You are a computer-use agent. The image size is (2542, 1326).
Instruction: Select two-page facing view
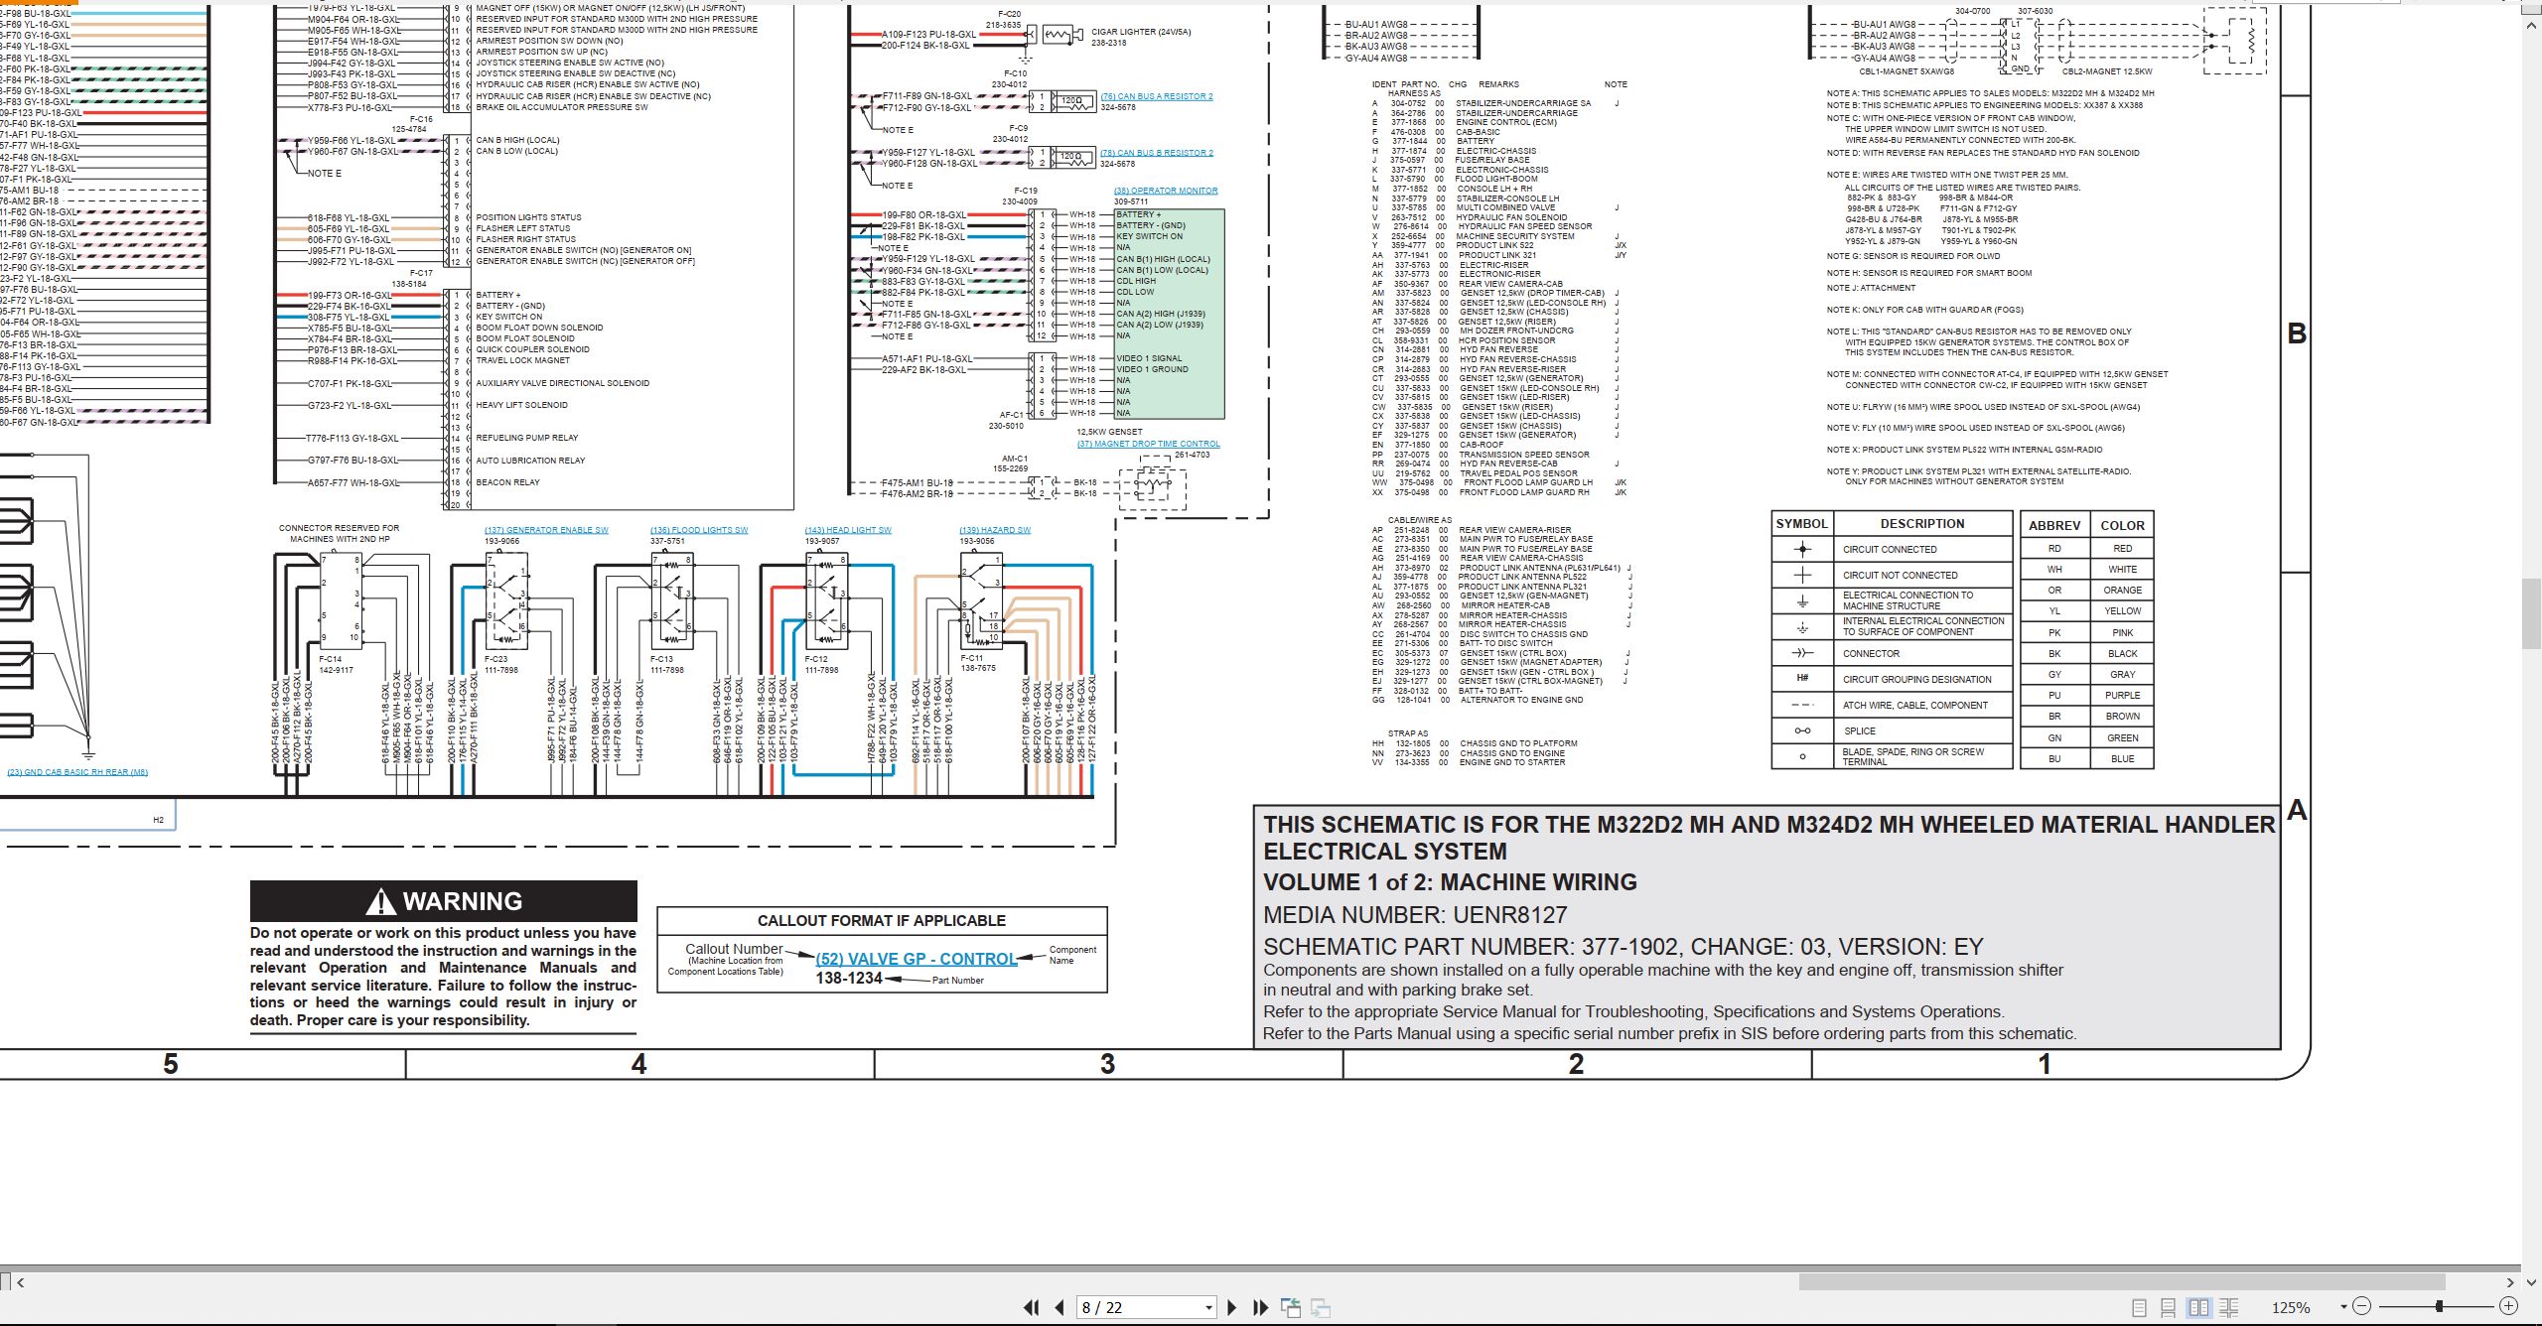(x=2199, y=1308)
